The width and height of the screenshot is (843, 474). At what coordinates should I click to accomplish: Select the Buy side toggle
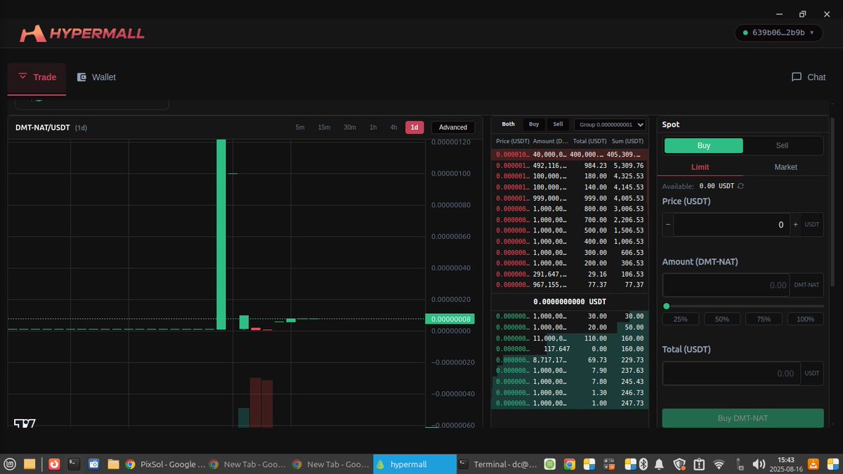pyautogui.click(x=703, y=145)
